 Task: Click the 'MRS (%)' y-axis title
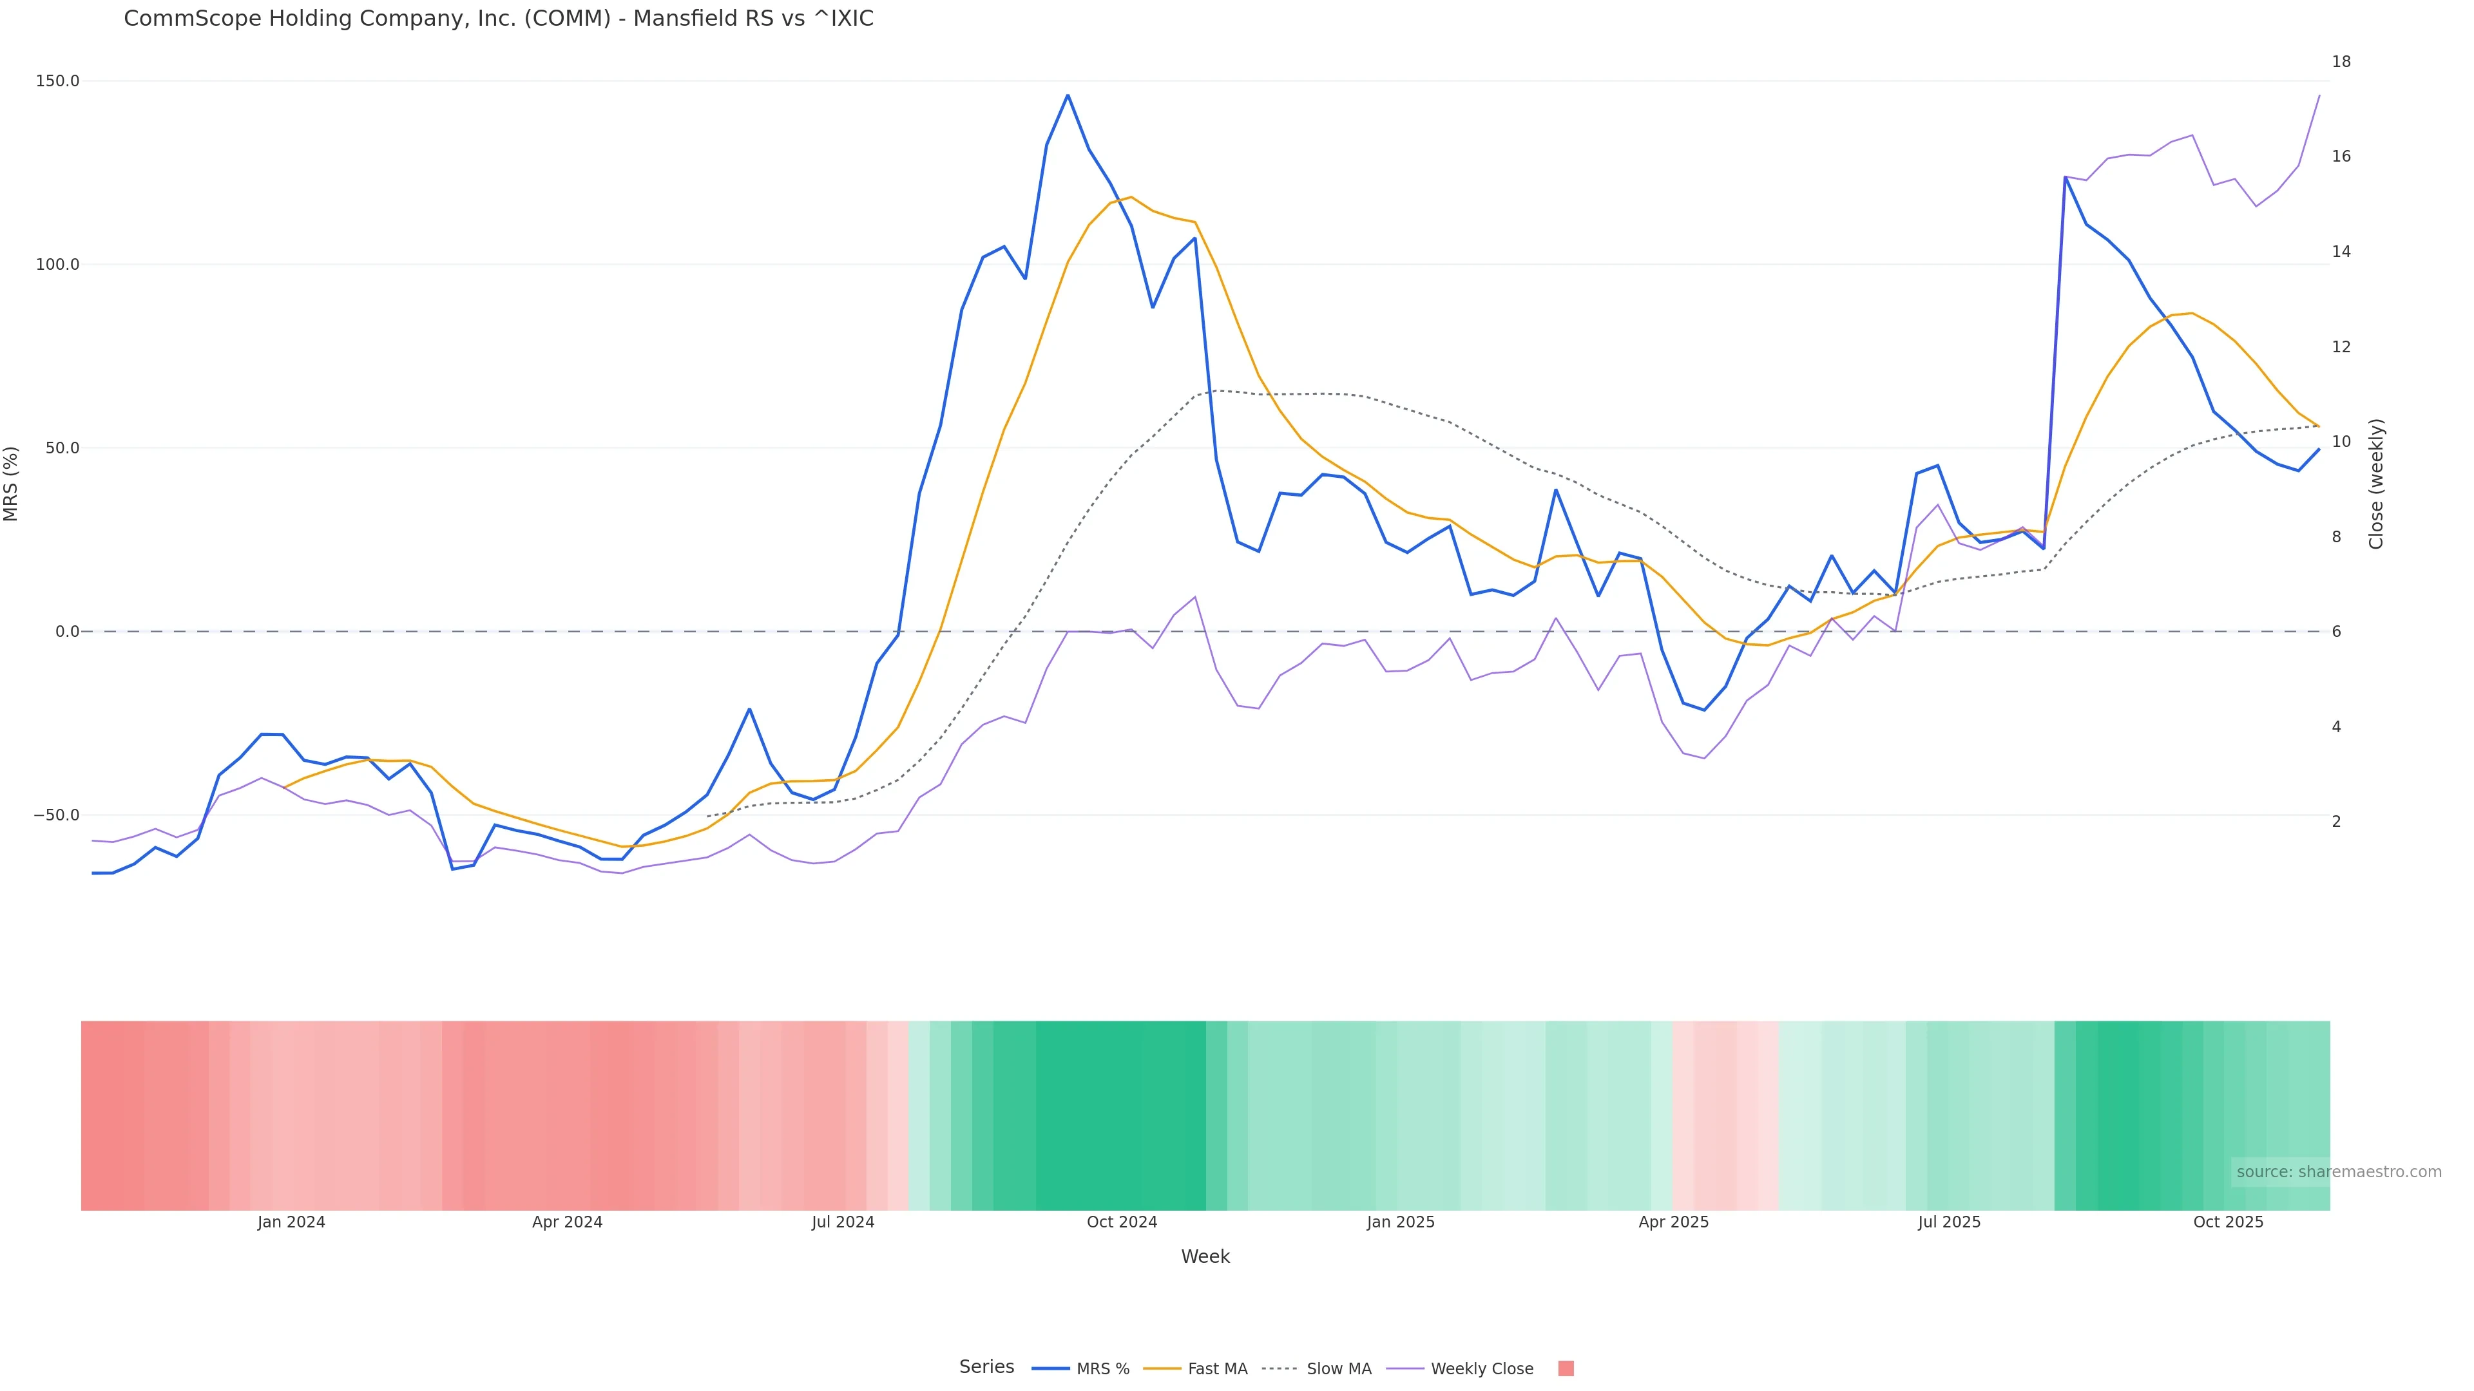12,484
